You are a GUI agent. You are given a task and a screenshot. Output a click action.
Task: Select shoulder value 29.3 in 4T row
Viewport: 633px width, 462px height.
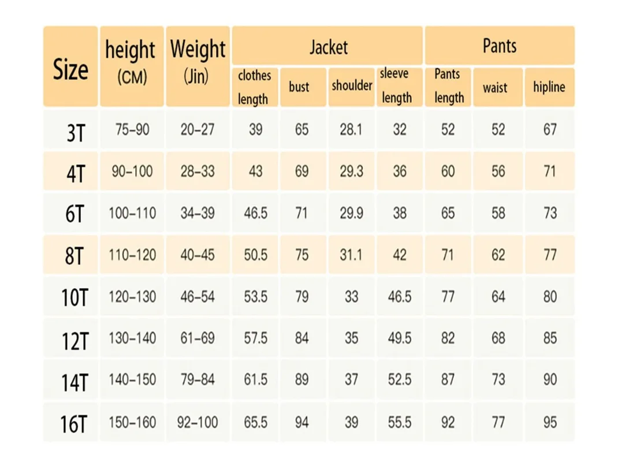click(x=351, y=172)
